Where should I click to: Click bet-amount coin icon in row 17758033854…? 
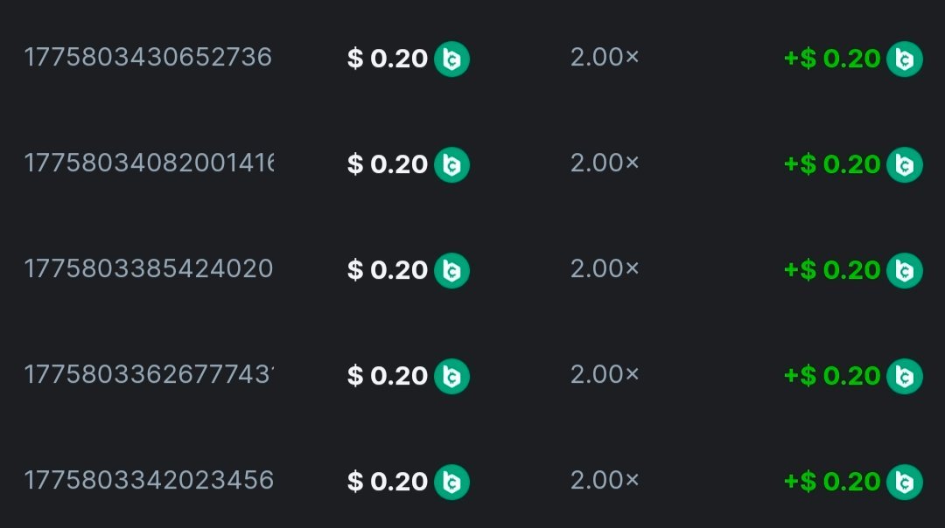(x=452, y=270)
